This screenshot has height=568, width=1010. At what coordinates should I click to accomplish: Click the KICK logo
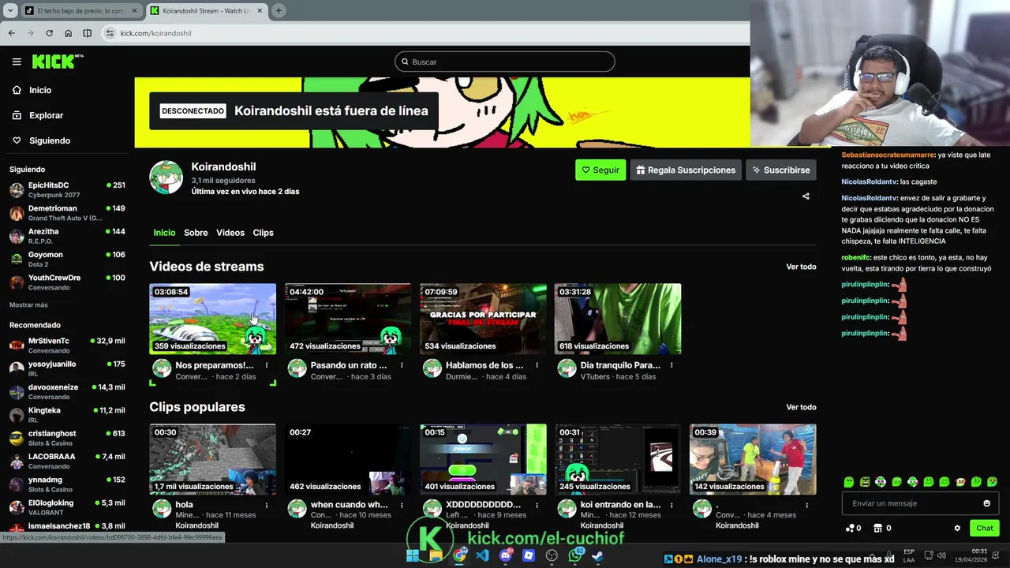(57, 62)
